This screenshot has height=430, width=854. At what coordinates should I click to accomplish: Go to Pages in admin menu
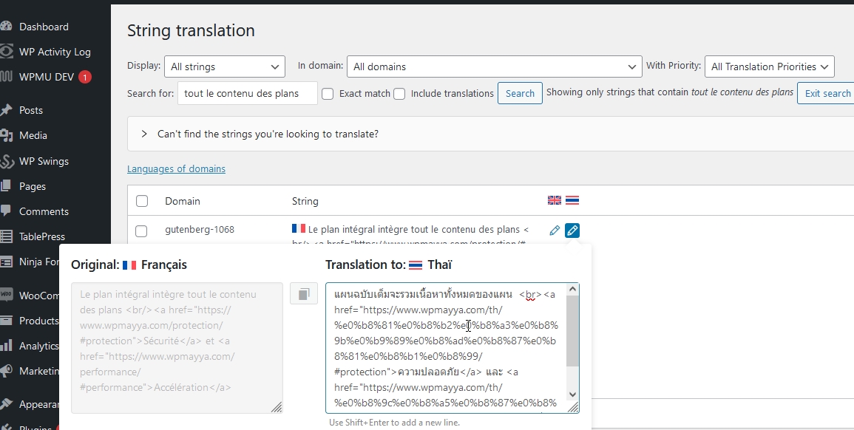tap(33, 186)
